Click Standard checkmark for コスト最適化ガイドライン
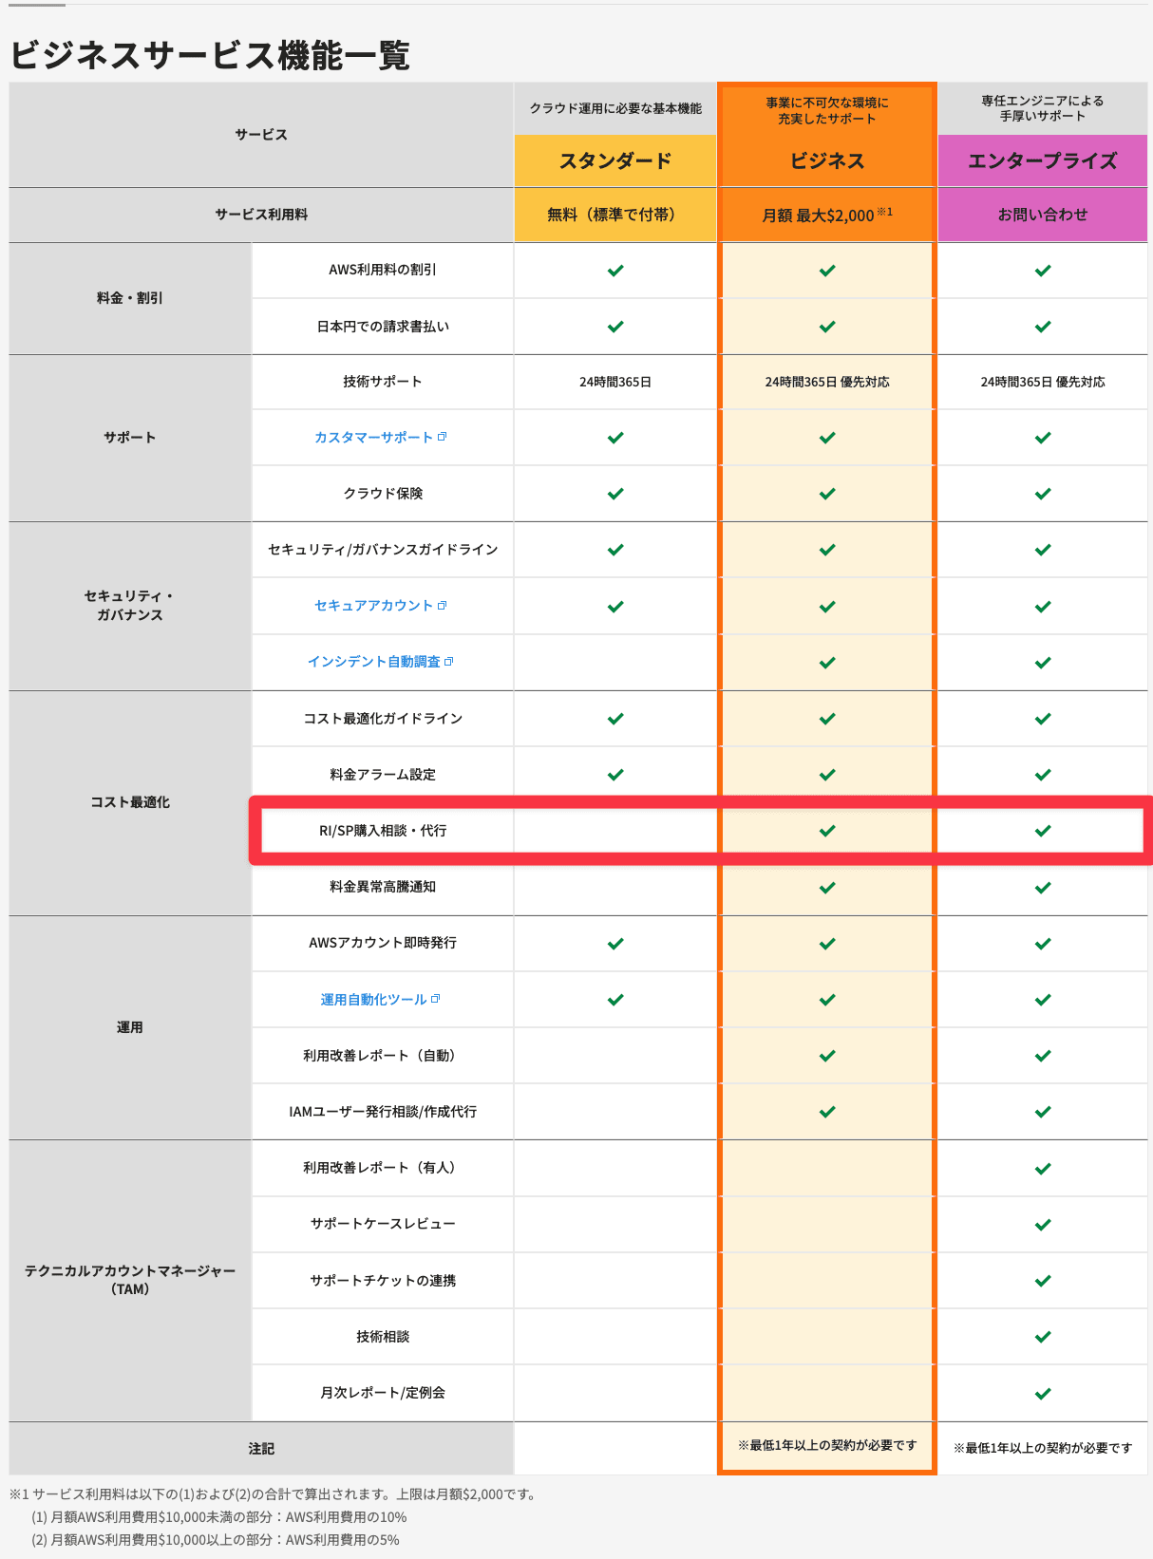Image resolution: width=1153 pixels, height=1559 pixels. point(615,719)
